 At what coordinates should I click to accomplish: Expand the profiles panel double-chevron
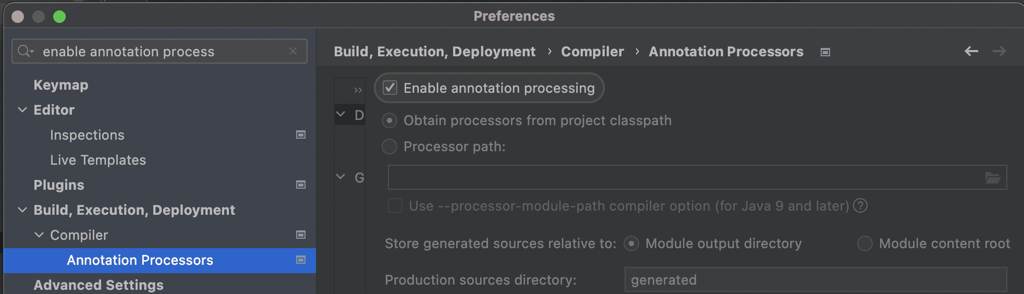[x=358, y=90]
